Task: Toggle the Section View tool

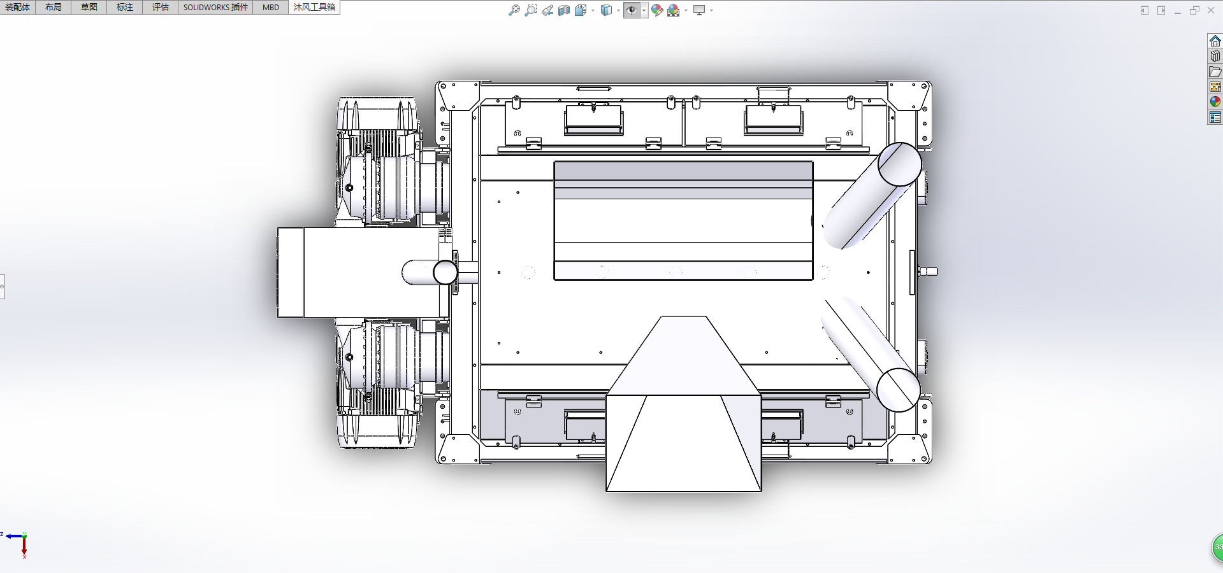Action: [564, 10]
